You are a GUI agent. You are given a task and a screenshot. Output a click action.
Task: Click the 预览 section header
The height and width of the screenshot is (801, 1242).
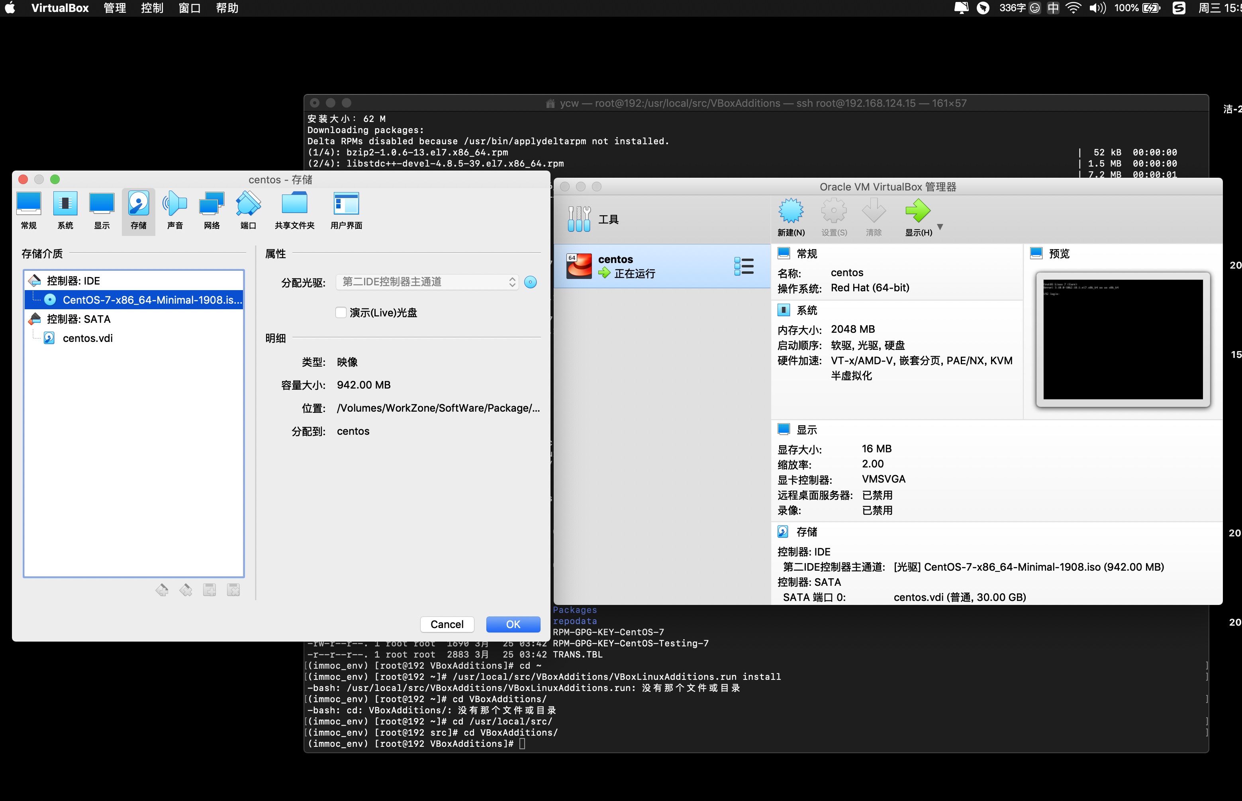pyautogui.click(x=1059, y=254)
